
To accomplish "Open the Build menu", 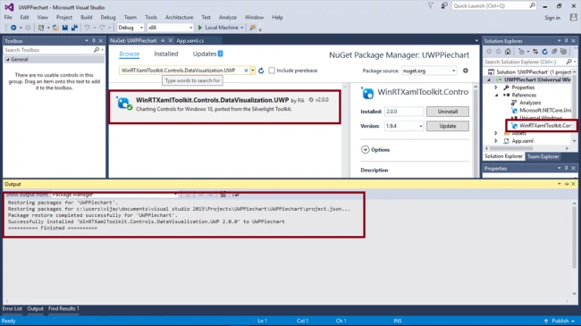I will coord(87,17).
